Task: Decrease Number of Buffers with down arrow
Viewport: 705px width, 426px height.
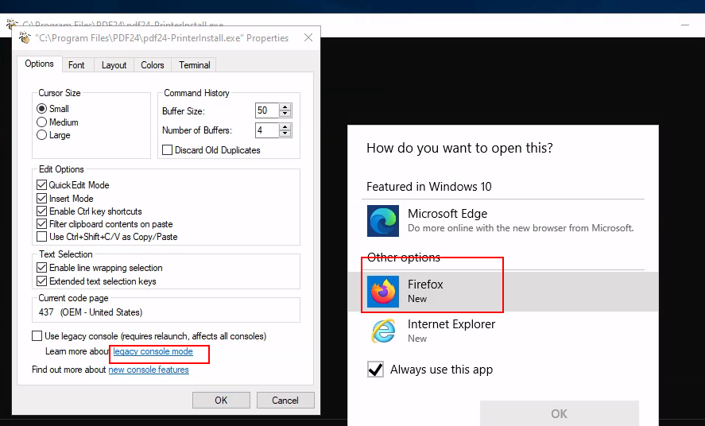Action: pos(285,134)
